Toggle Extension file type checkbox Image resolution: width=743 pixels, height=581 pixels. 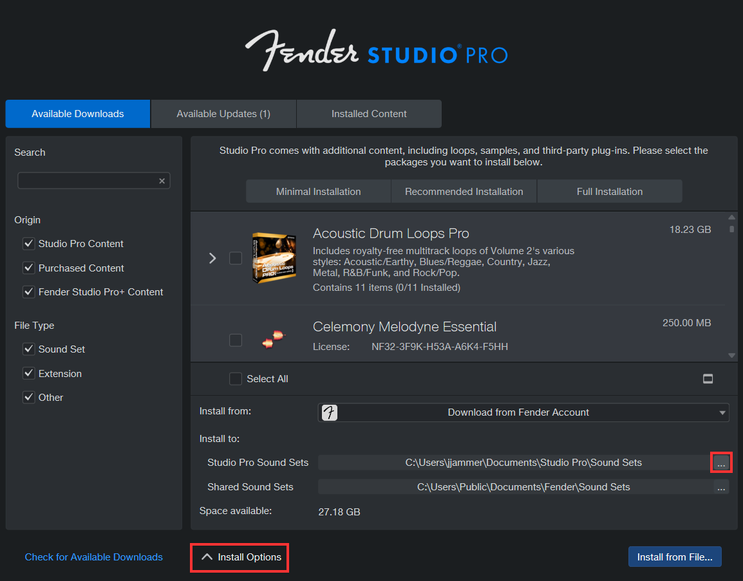click(29, 374)
